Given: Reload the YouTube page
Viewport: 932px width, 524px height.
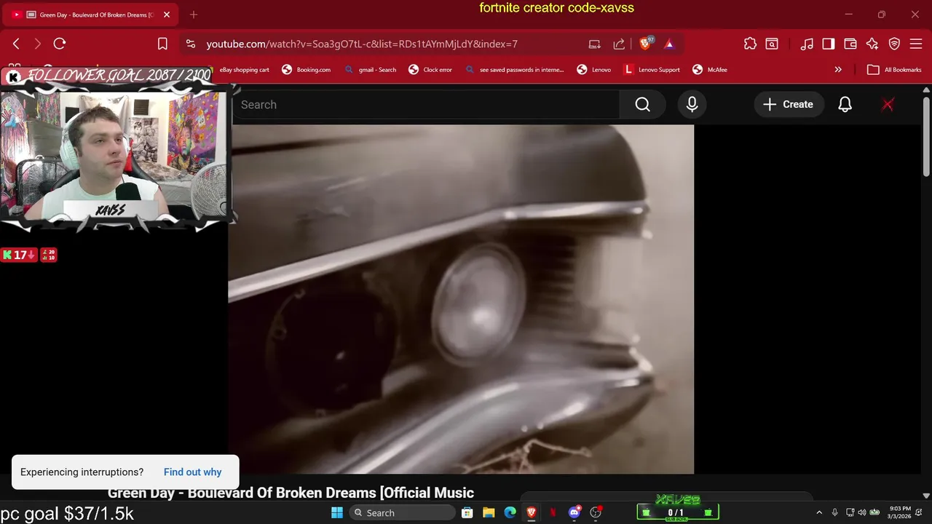Looking at the screenshot, I should [x=60, y=44].
